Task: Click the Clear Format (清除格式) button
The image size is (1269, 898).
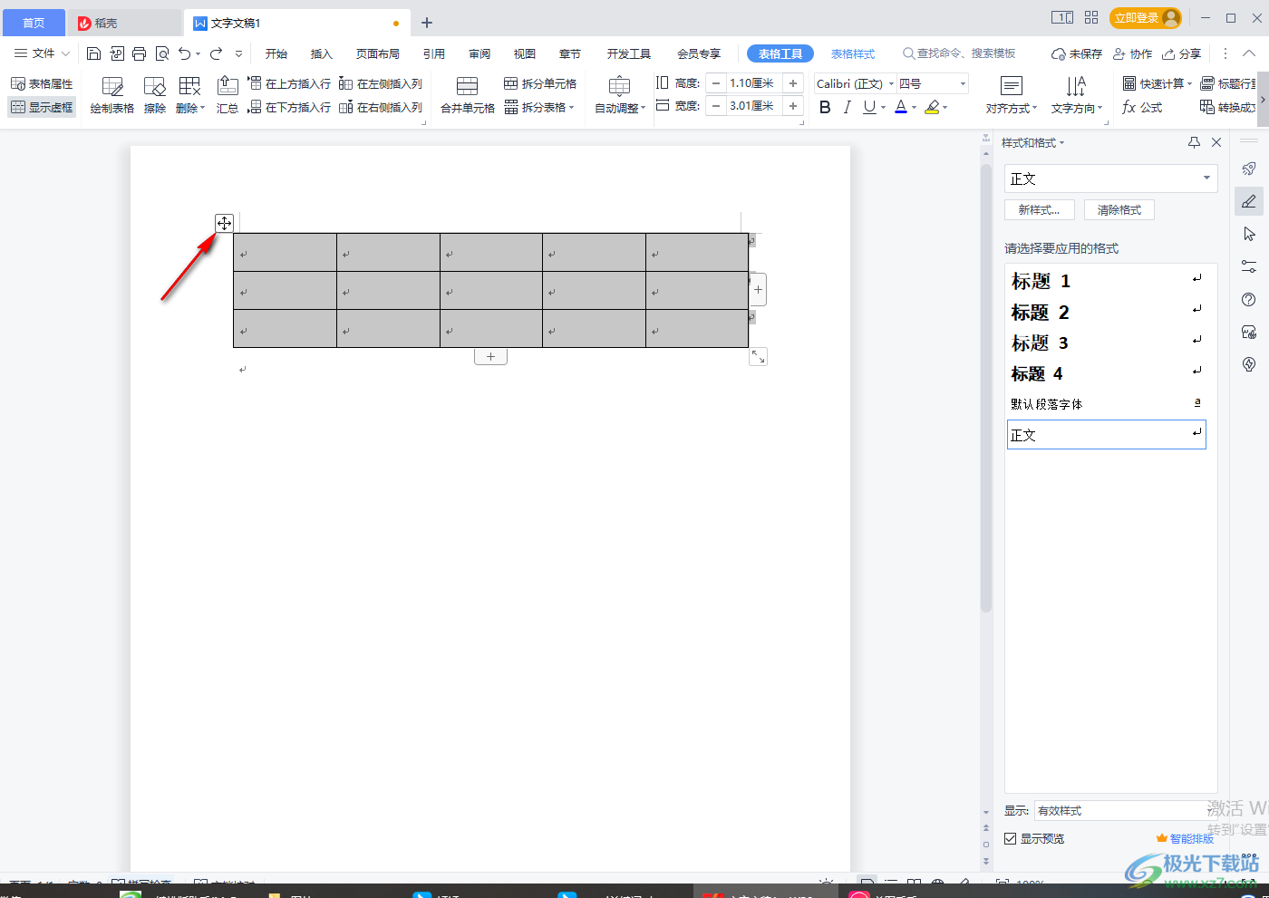Action: (x=1119, y=209)
